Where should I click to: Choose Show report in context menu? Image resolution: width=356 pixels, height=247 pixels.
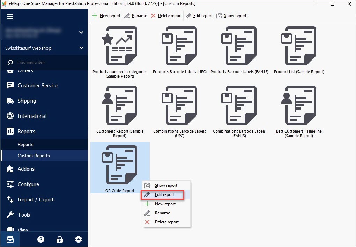[x=166, y=185]
